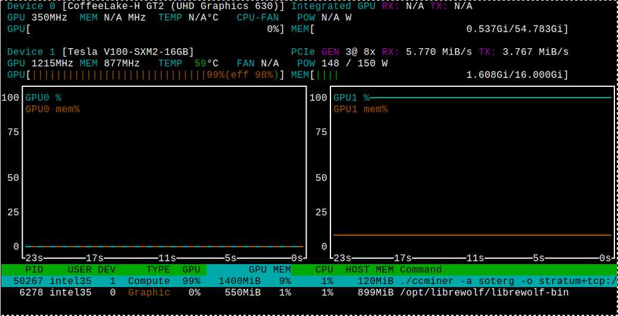Click the FAN N/A reading on Device 1
The image size is (618, 316).
click(258, 64)
